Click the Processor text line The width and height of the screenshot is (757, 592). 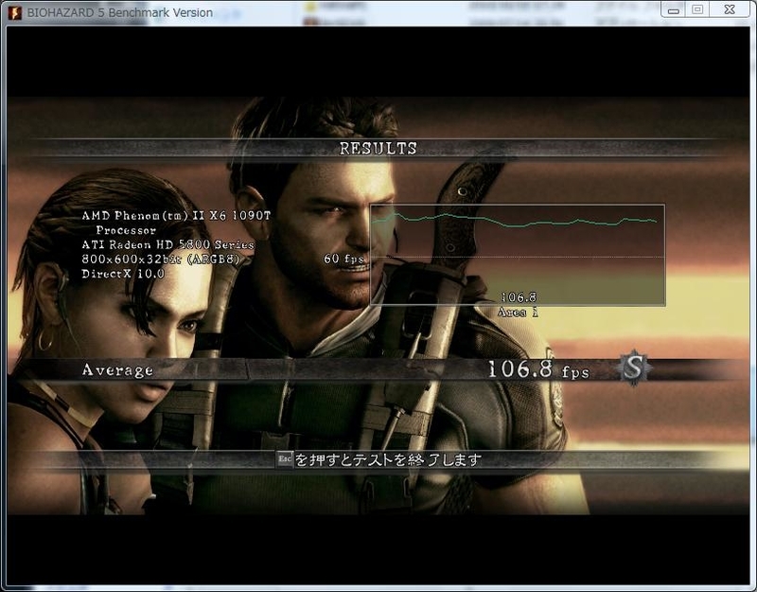tap(126, 230)
